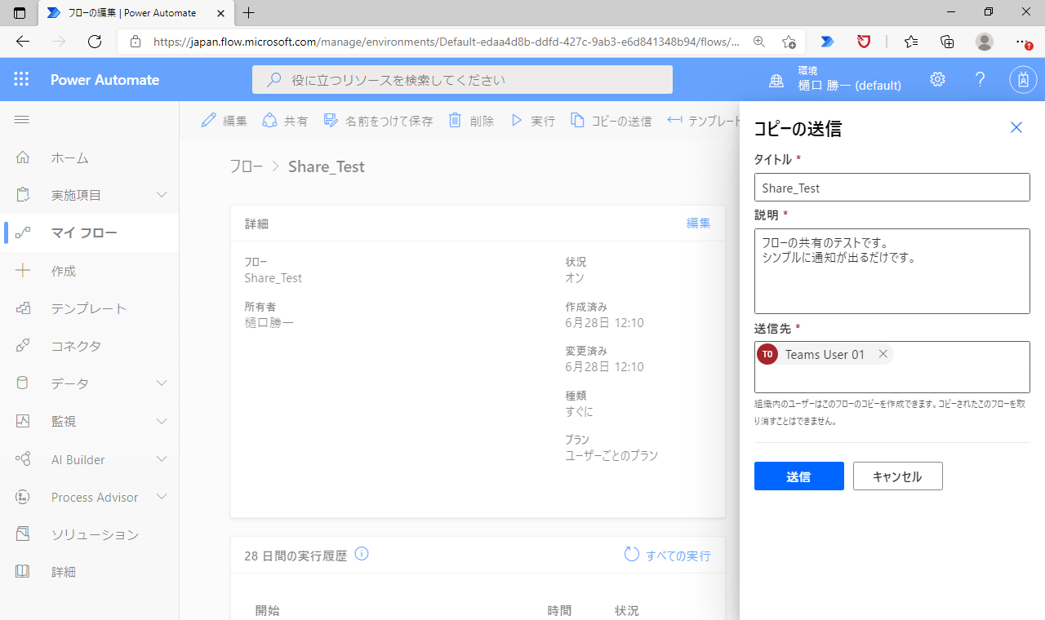Expand the 監視 section chevron

point(162,421)
